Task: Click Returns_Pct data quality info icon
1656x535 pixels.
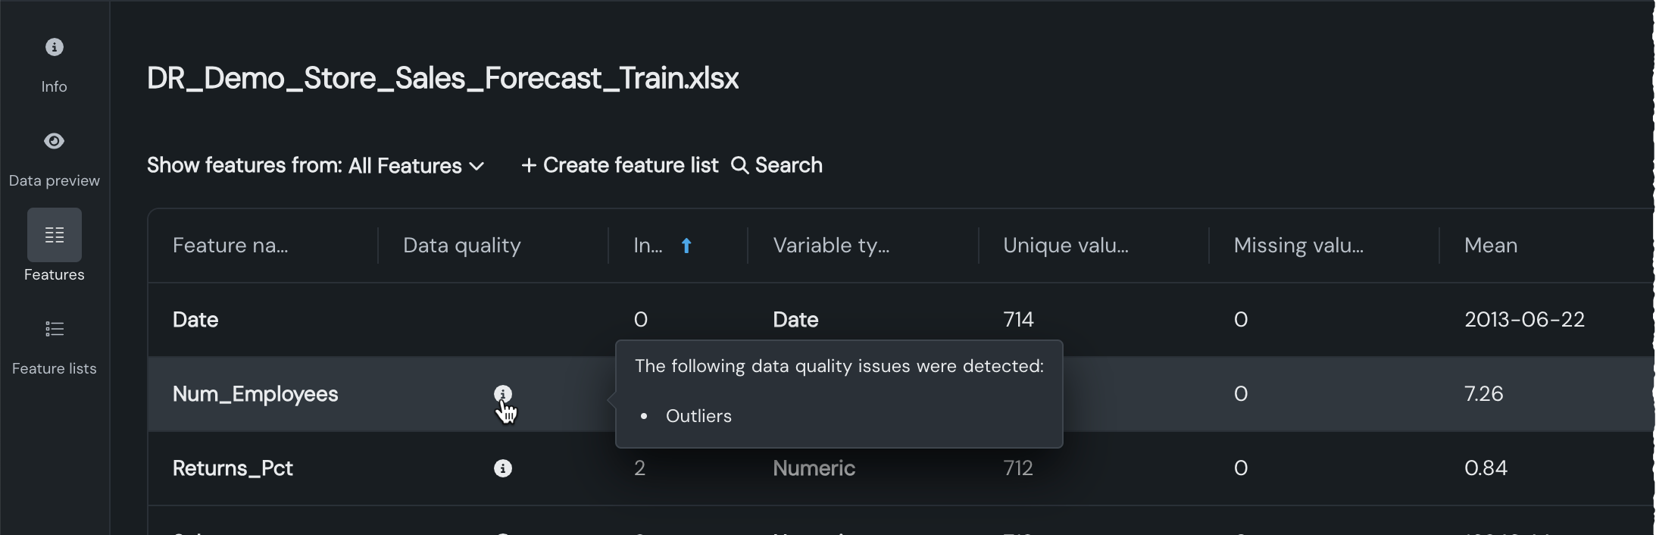Action: coord(503,468)
